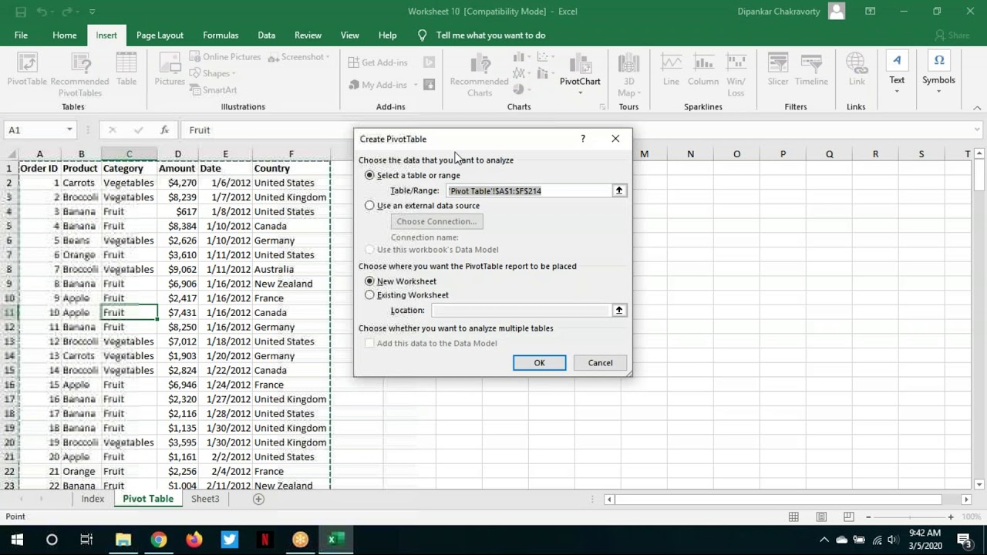Switch to the Home ribbon tab
Screen dimensions: 987x555
click(x=65, y=35)
